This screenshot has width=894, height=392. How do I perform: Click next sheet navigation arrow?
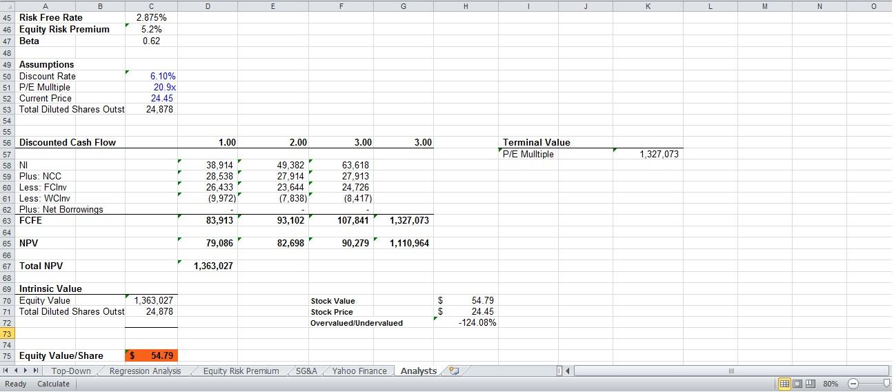point(26,371)
